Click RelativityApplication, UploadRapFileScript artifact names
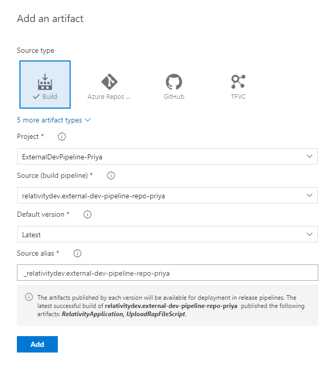The height and width of the screenshot is (373, 330). 123,314
